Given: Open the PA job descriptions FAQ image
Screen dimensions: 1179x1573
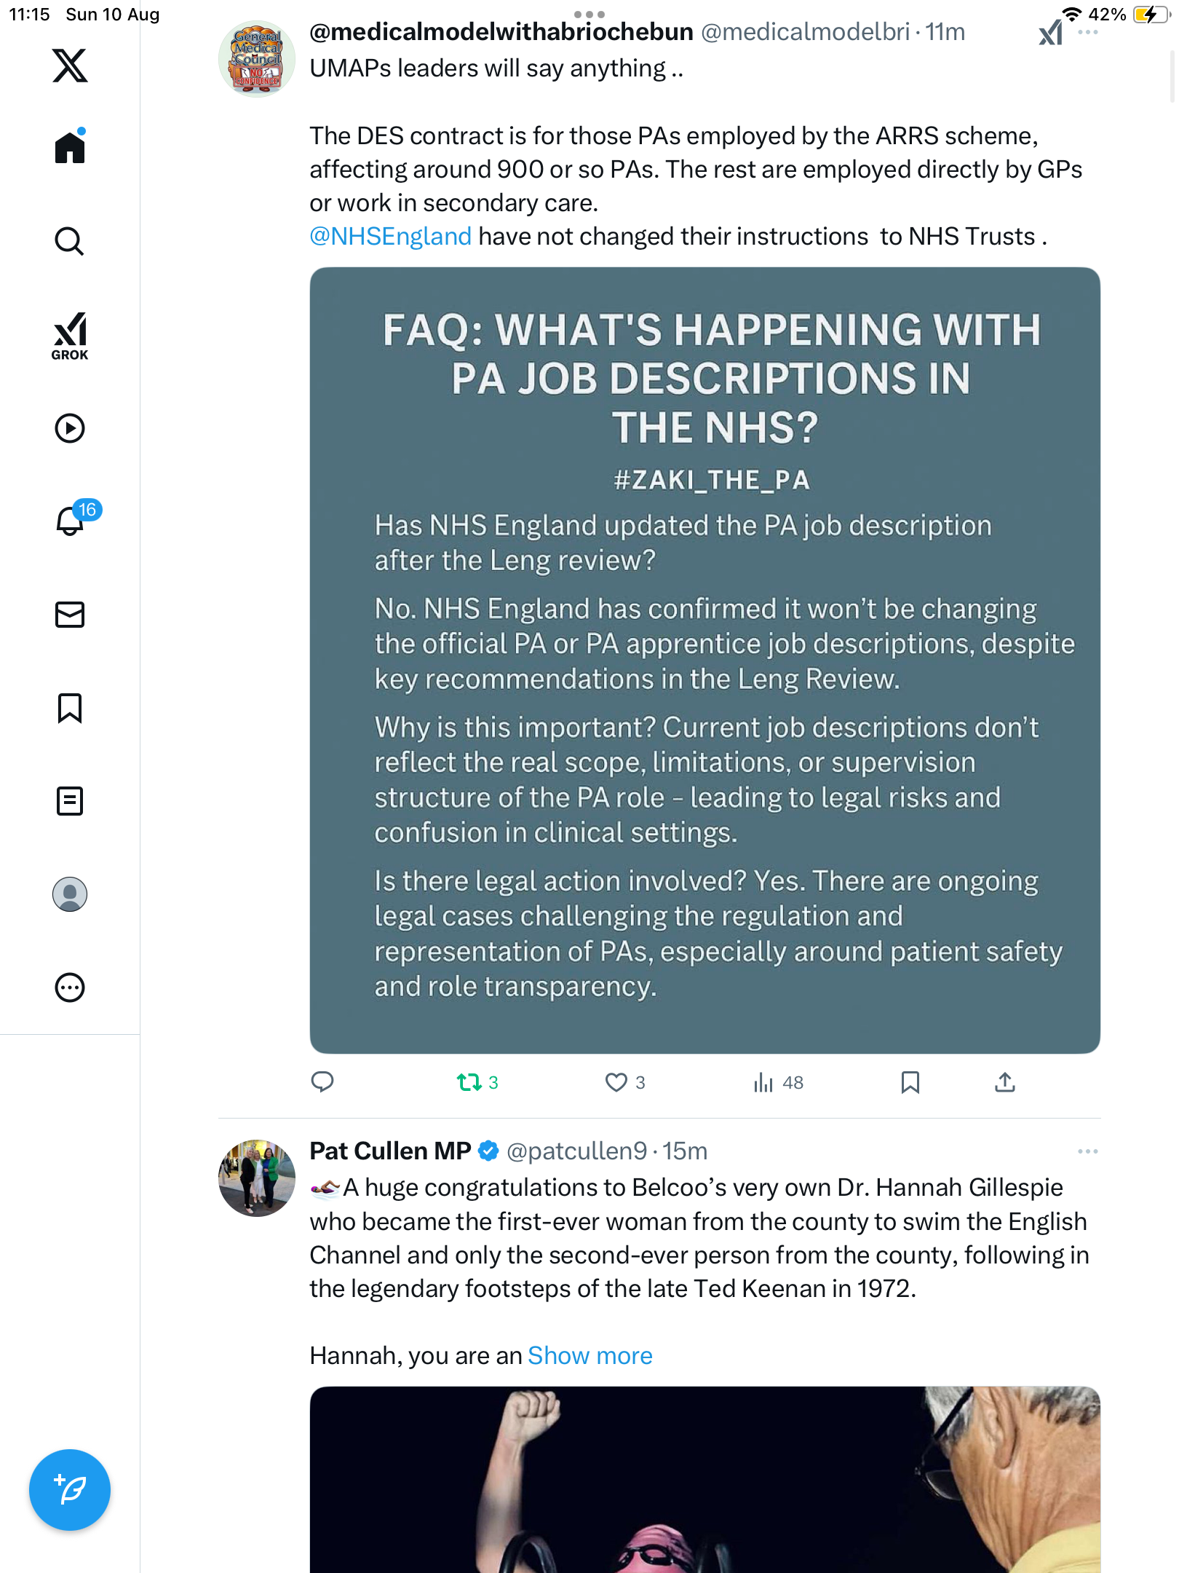Looking at the screenshot, I should 704,660.
